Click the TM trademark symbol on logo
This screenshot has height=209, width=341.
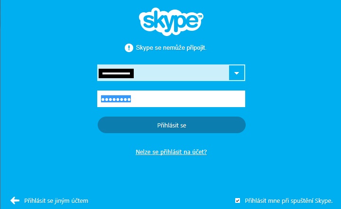200,16
